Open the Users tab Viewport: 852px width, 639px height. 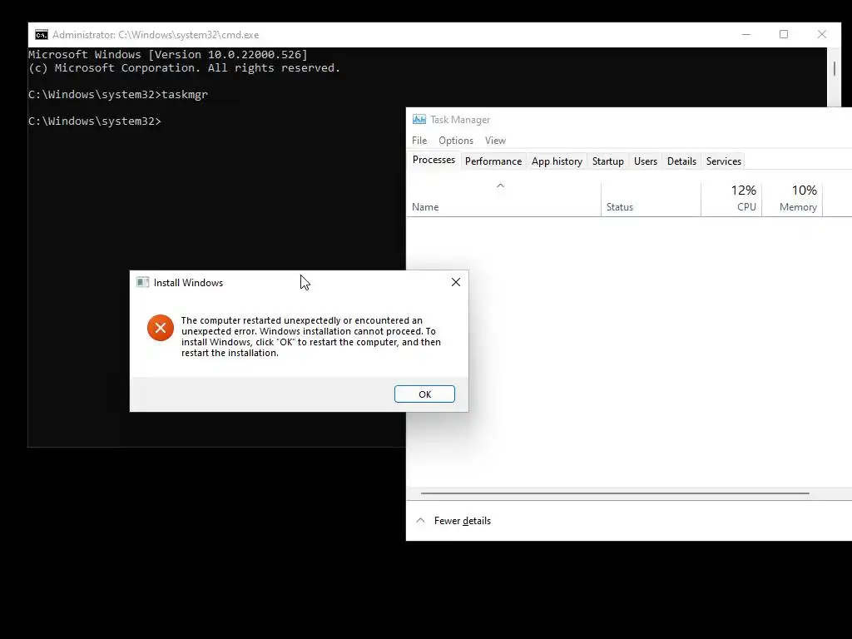point(646,161)
